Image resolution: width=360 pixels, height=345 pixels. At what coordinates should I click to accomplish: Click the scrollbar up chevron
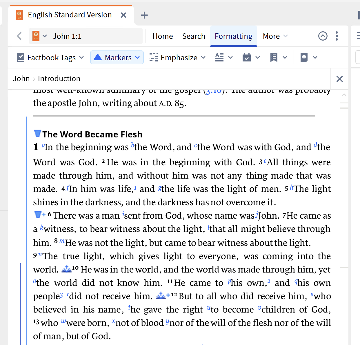pos(344,95)
